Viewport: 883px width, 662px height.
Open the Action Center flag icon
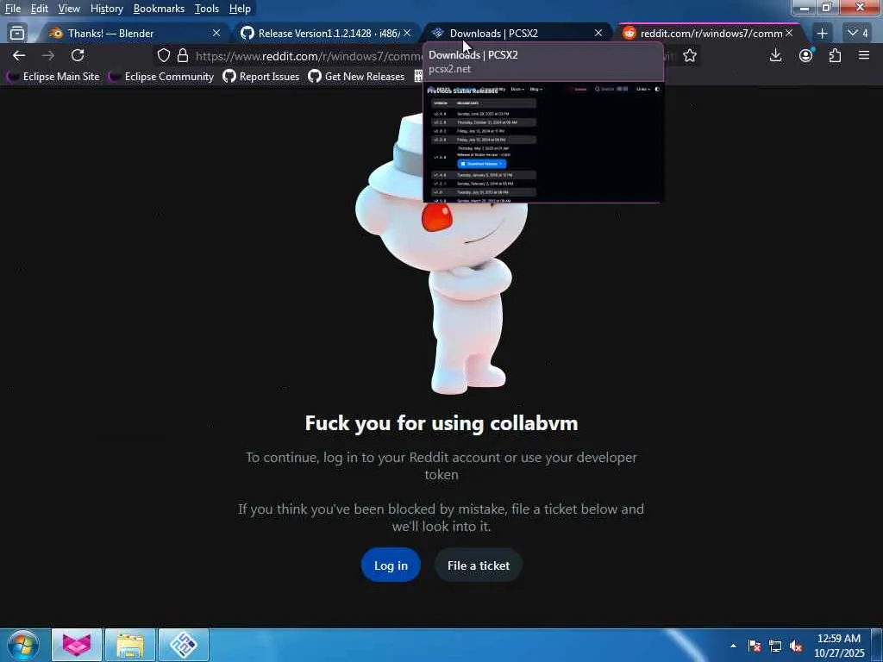point(755,646)
